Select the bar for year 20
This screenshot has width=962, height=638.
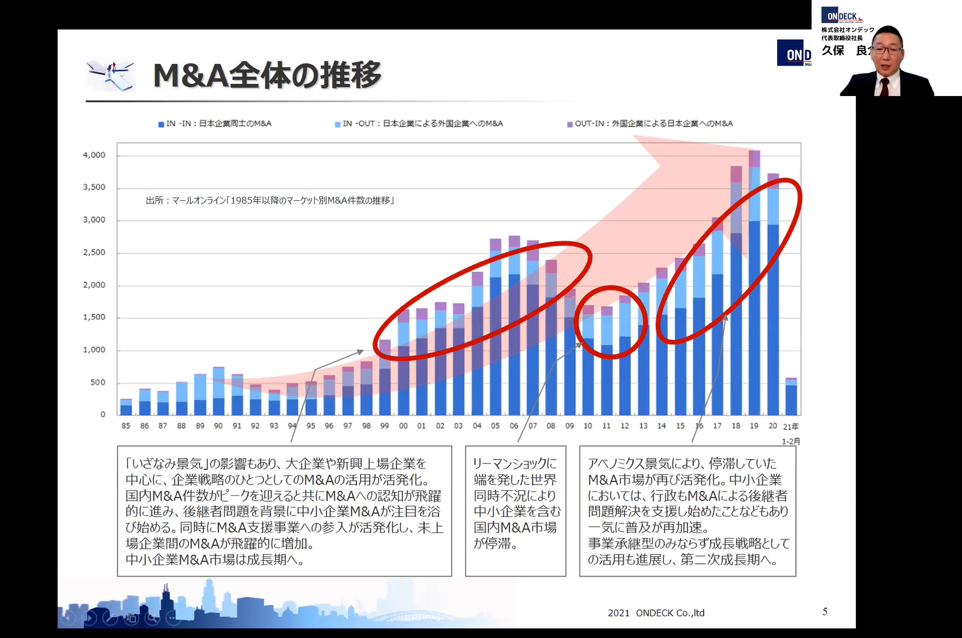pos(773,294)
